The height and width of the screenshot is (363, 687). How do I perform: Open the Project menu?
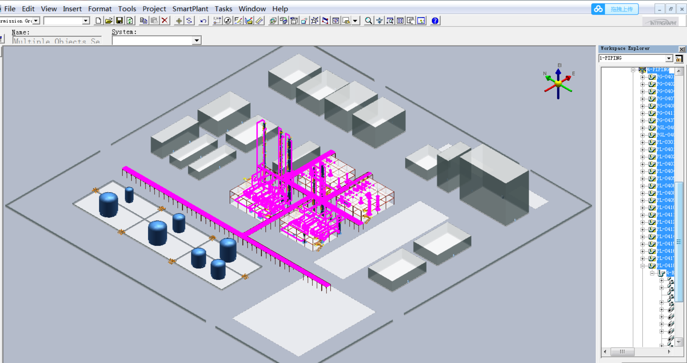154,9
